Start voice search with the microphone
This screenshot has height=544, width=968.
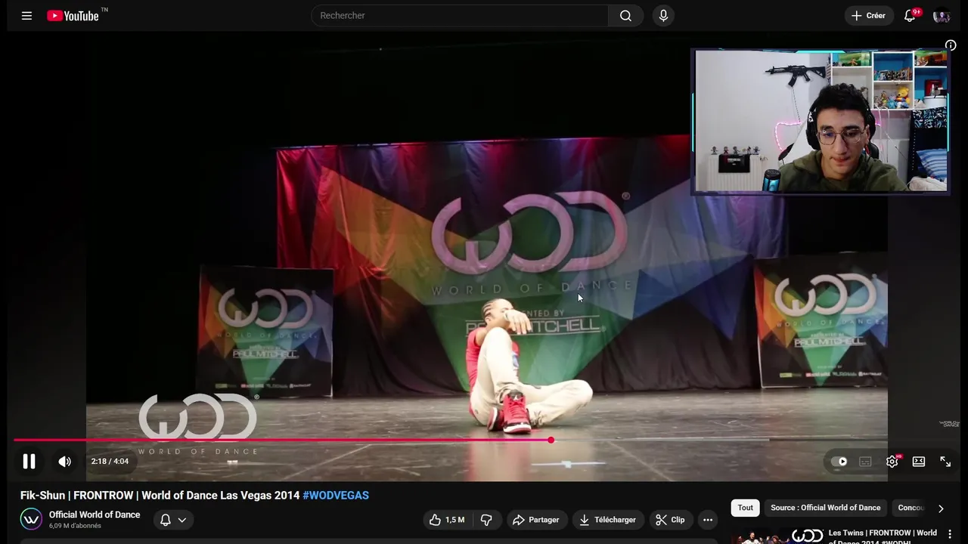663,15
